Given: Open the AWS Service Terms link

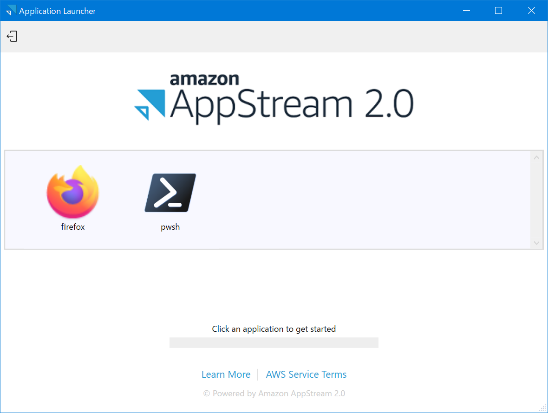Looking at the screenshot, I should (x=306, y=374).
